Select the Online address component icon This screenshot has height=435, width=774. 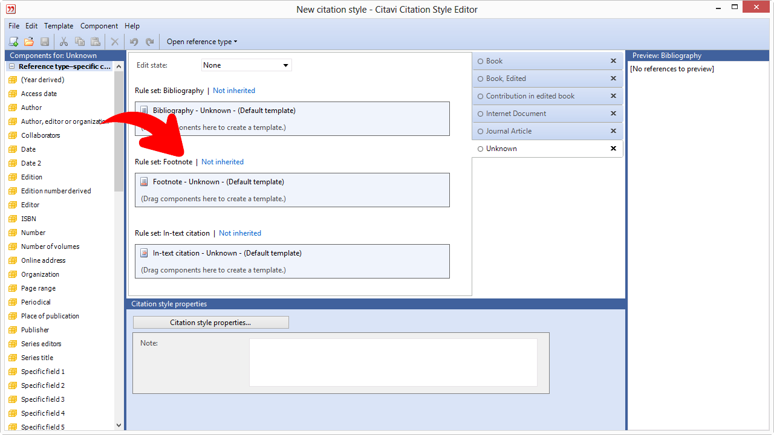(x=12, y=260)
